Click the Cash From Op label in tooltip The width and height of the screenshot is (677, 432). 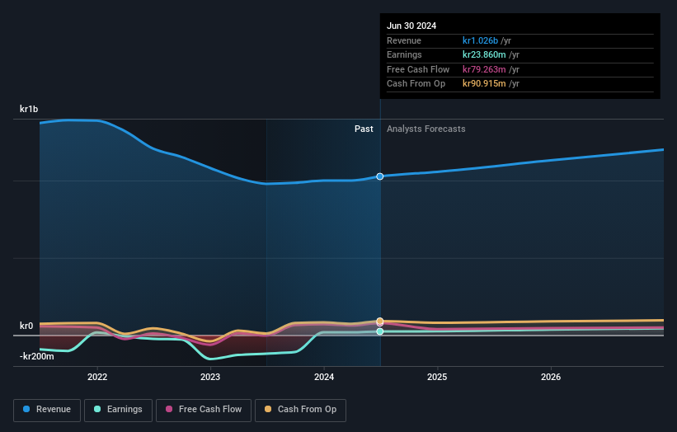(416, 84)
